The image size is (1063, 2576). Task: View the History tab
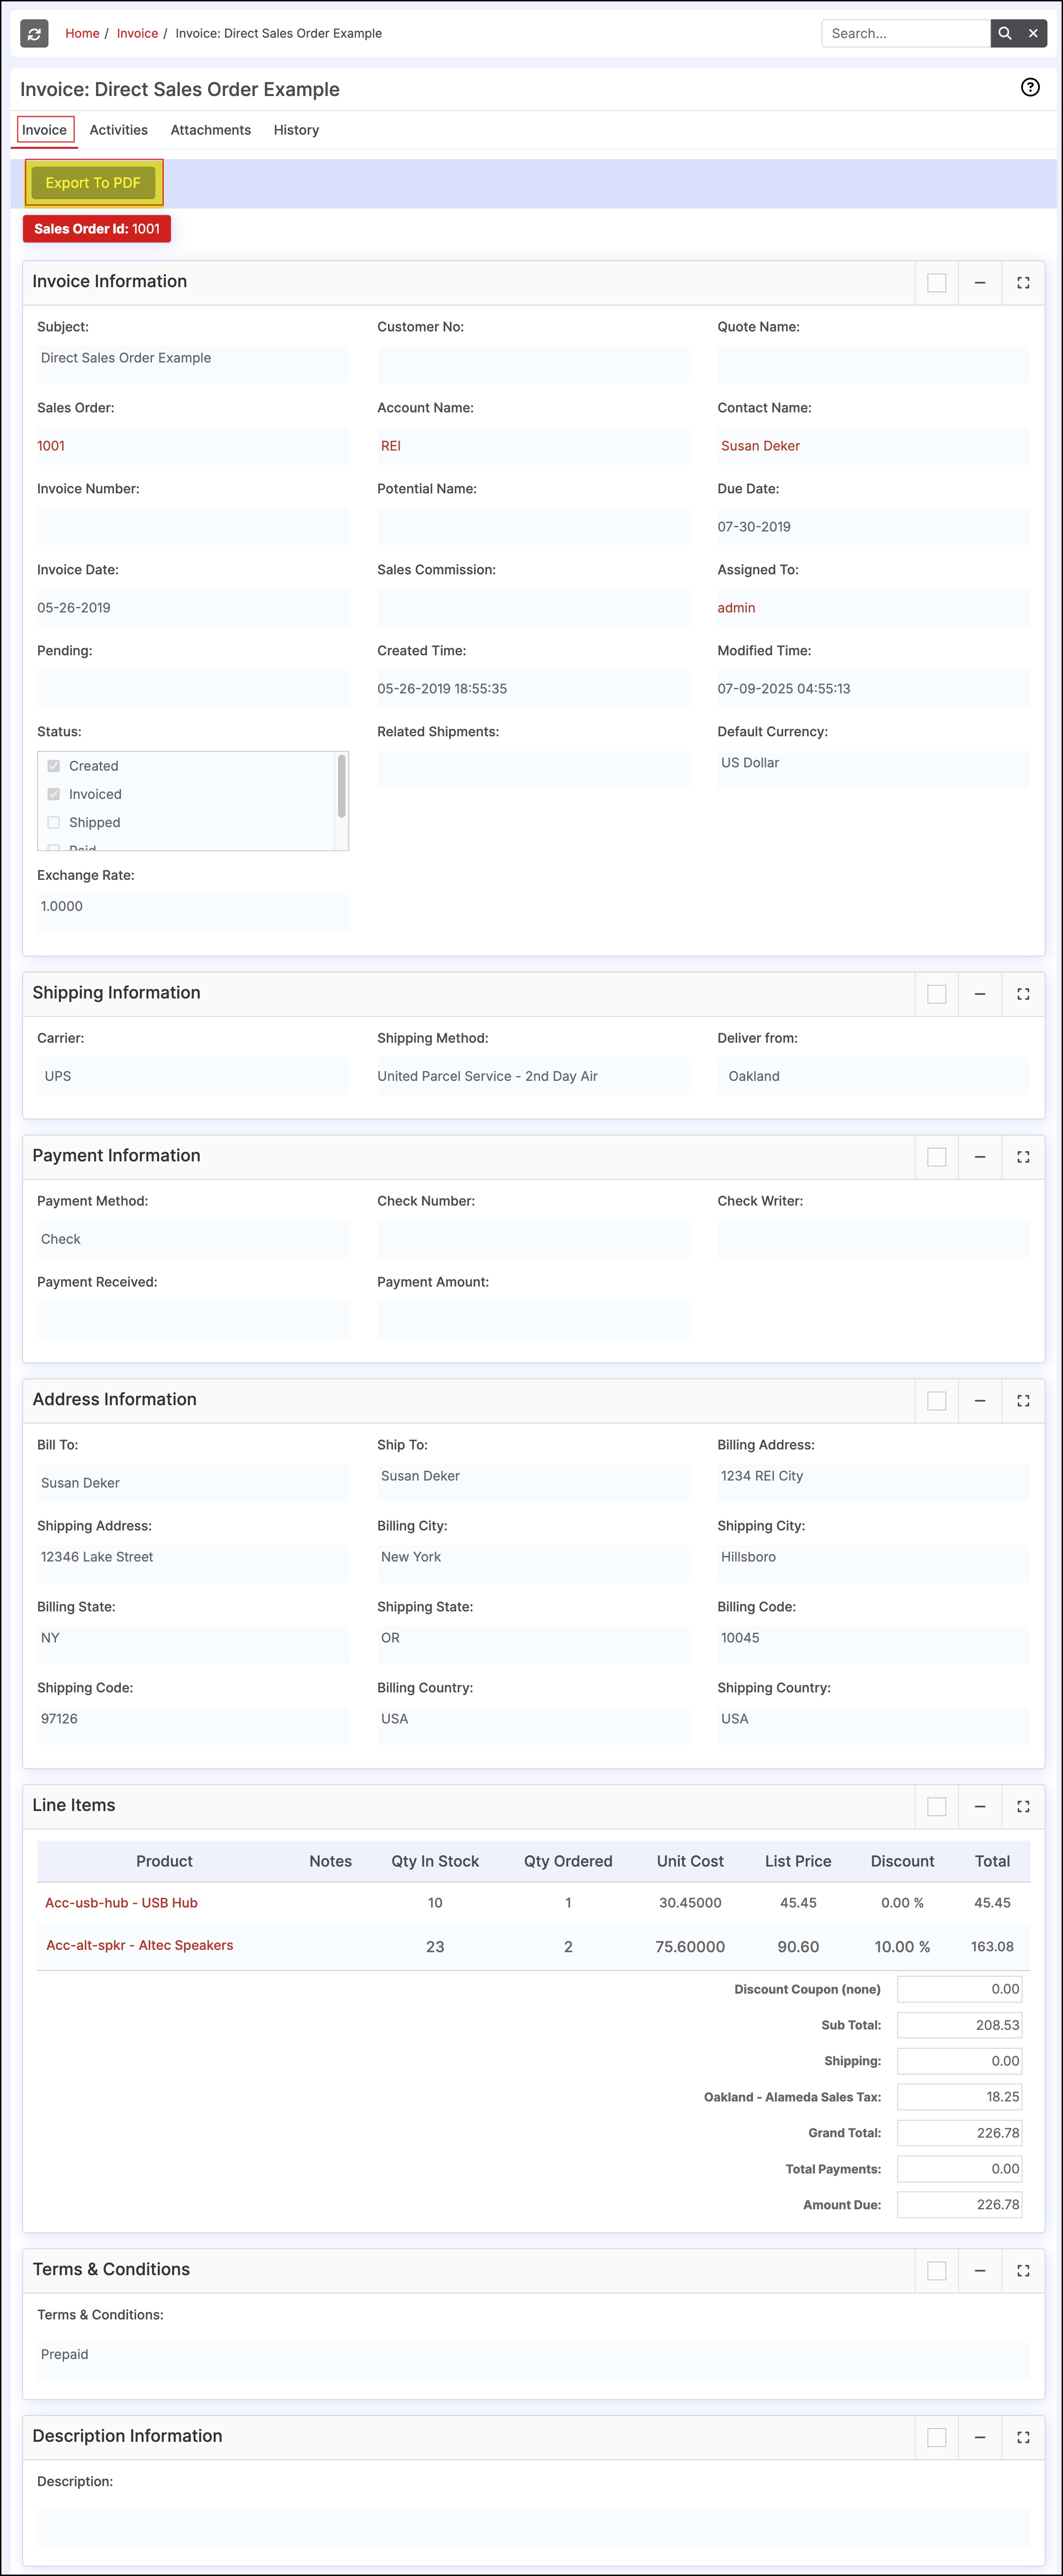(296, 130)
